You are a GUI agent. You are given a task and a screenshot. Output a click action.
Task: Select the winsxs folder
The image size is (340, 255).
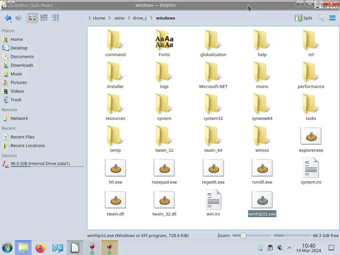coord(262,139)
